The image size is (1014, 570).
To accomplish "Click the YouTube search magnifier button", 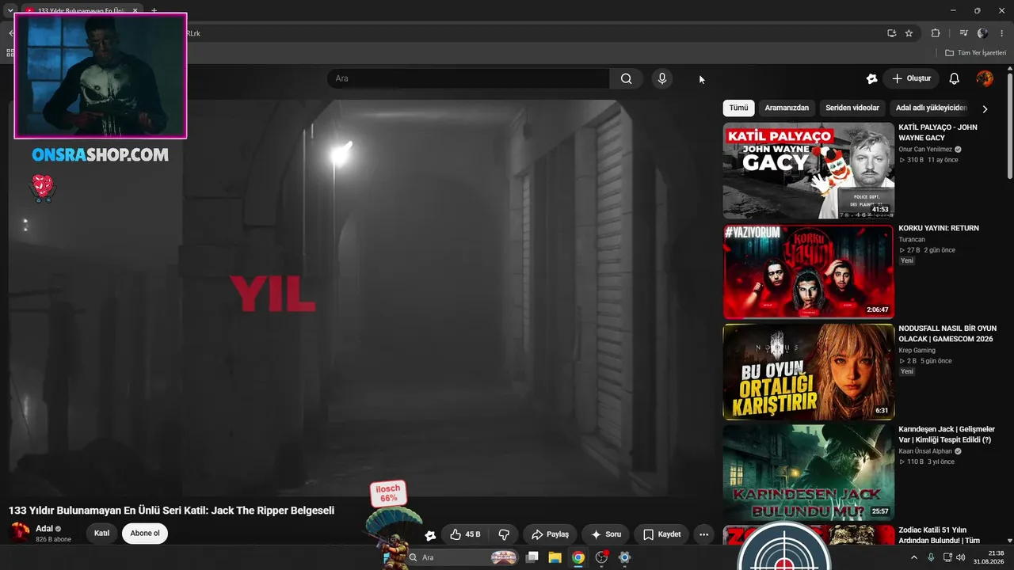I will 626,78.
